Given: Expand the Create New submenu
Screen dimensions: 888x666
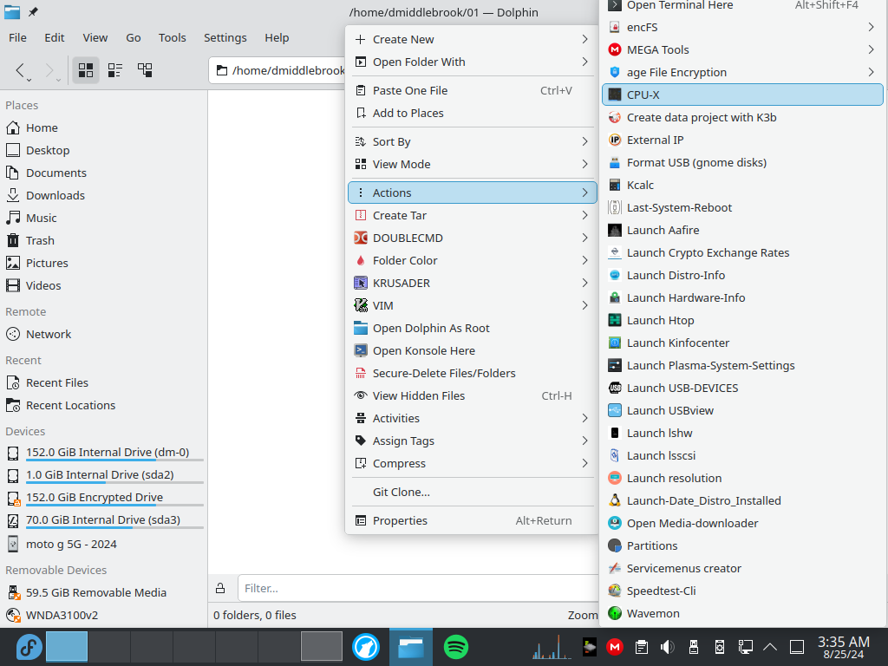Looking at the screenshot, I should [472, 39].
